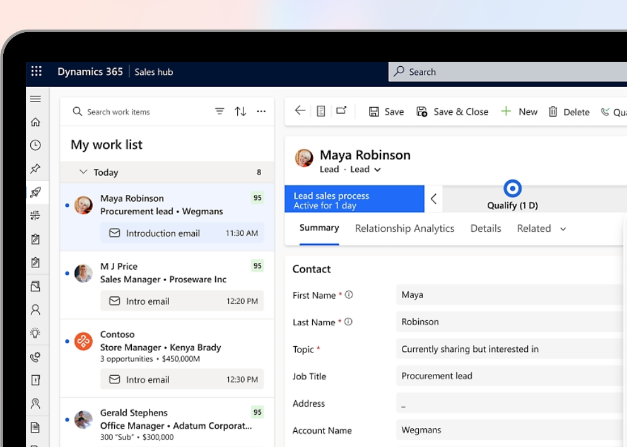Click the First Name info icon
This screenshot has height=447, width=627.
click(x=349, y=294)
